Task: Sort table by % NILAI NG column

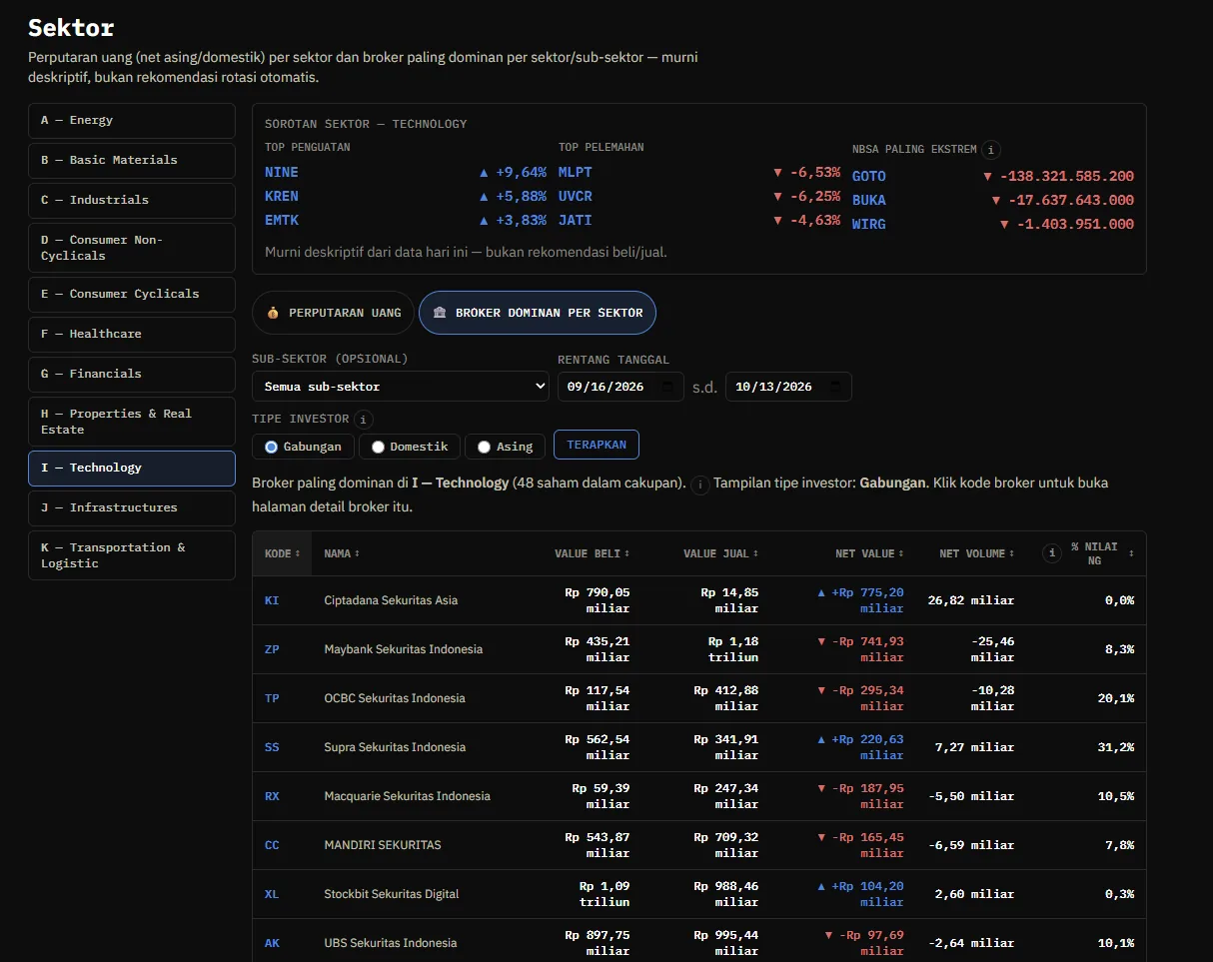Action: (x=1102, y=553)
